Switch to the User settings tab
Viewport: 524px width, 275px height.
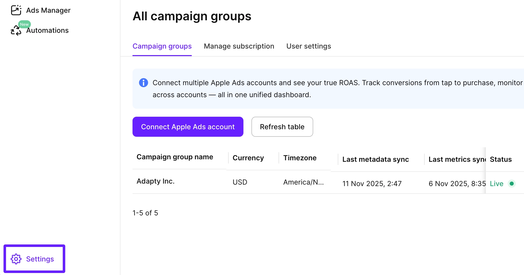click(x=308, y=46)
